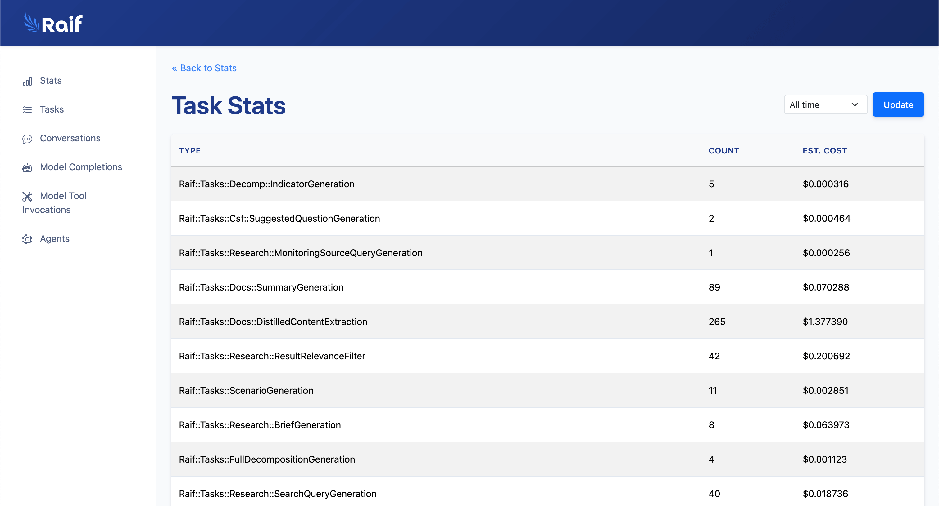Click the Conversations chat bubble icon

(x=27, y=139)
